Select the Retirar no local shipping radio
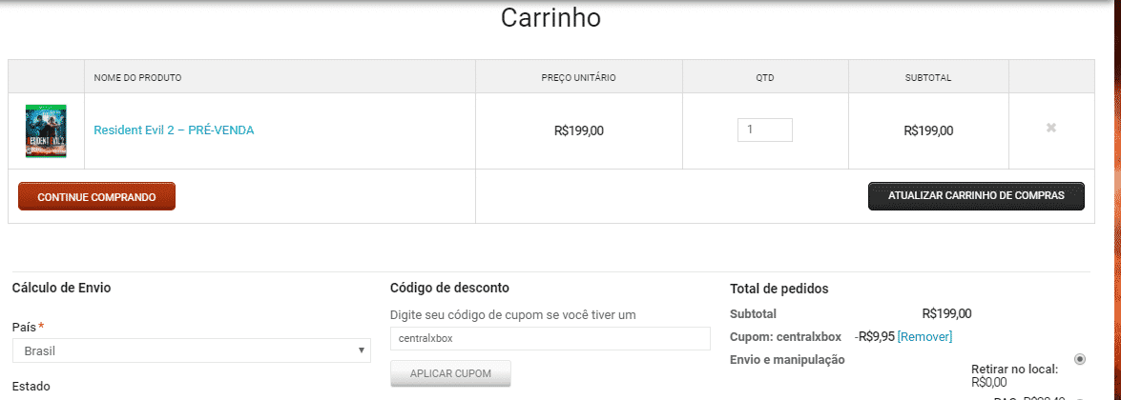The width and height of the screenshot is (1121, 400). (1080, 359)
